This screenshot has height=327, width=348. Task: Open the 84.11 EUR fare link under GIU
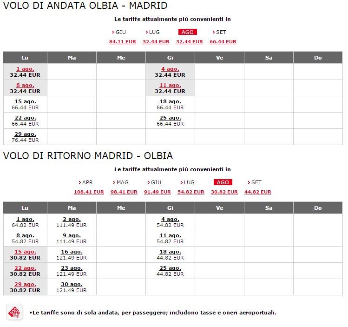point(123,41)
